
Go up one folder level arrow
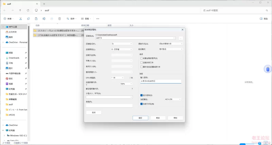tap(20, 11)
